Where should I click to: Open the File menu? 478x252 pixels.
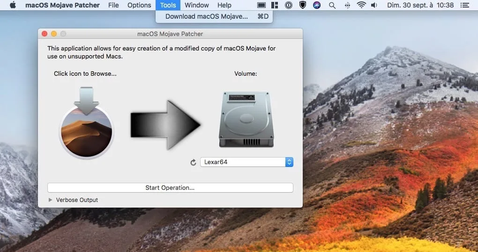(x=113, y=5)
